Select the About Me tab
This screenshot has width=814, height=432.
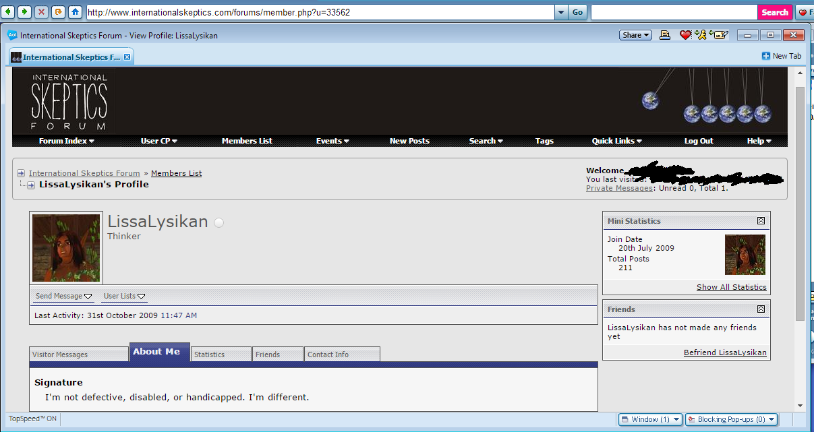[x=160, y=352]
